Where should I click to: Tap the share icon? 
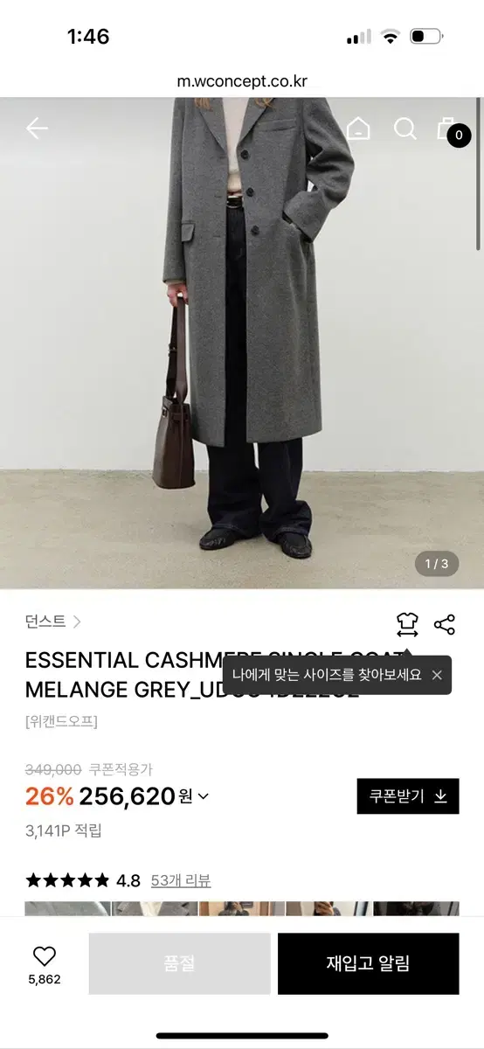(445, 624)
